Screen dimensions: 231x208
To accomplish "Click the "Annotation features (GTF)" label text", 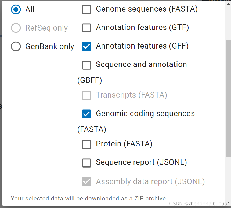I will [142, 27].
